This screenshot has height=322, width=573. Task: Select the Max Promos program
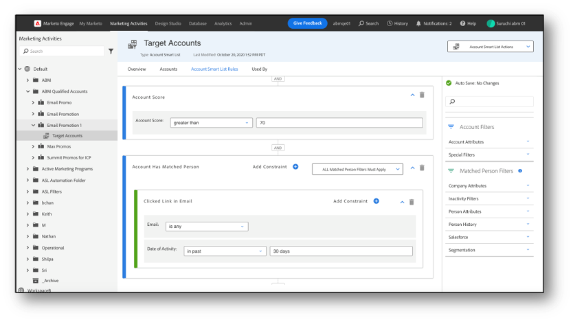coord(59,146)
